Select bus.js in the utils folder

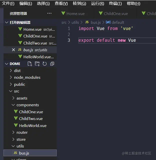(30, 153)
